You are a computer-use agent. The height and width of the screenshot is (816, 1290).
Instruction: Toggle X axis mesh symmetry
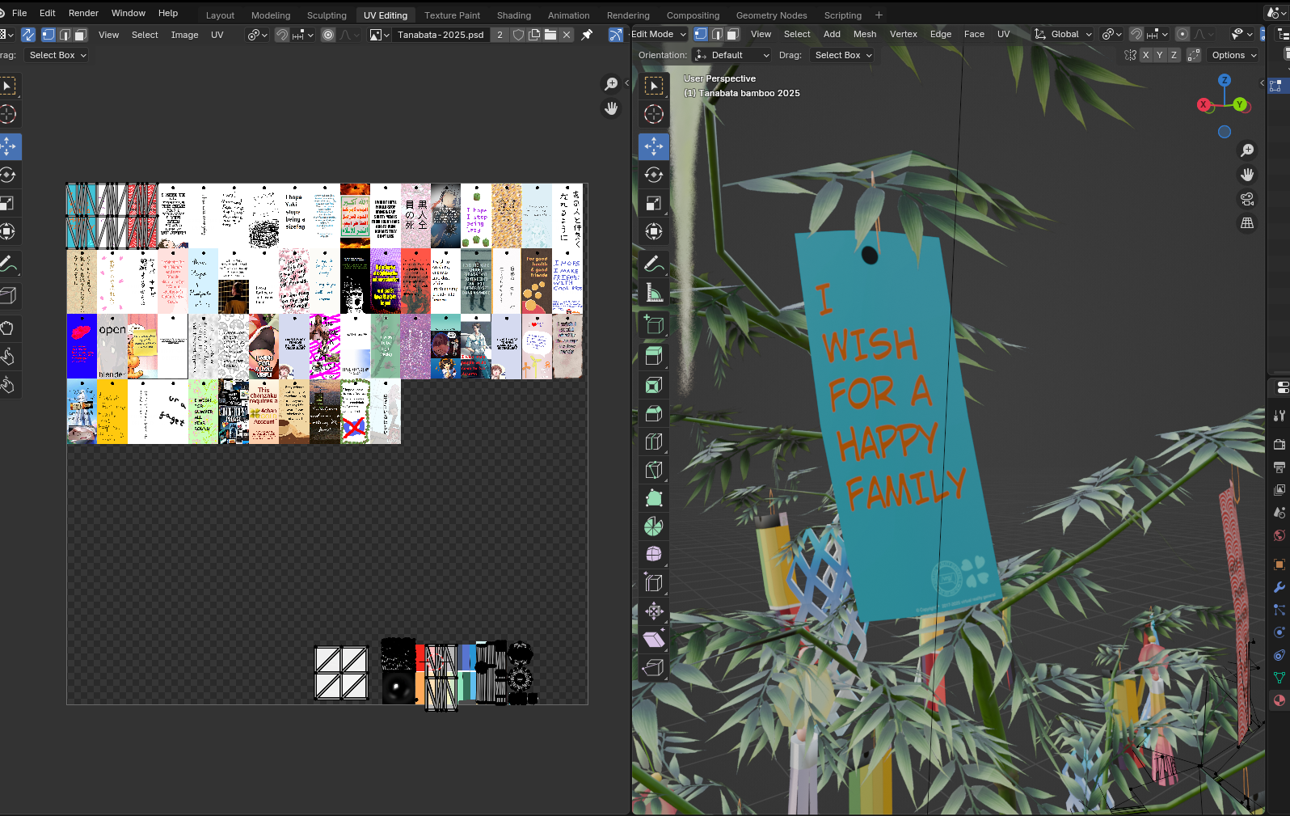pyautogui.click(x=1145, y=55)
